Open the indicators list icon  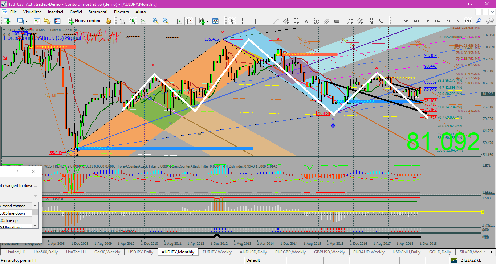click(202, 21)
